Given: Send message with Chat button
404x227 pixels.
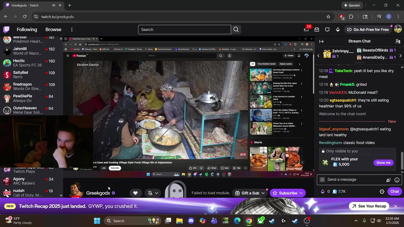Looking at the screenshot, I should (395, 191).
